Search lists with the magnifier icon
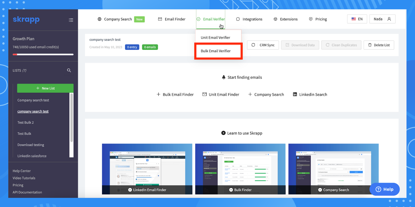Viewport: 415px width, 207px height. (69, 70)
